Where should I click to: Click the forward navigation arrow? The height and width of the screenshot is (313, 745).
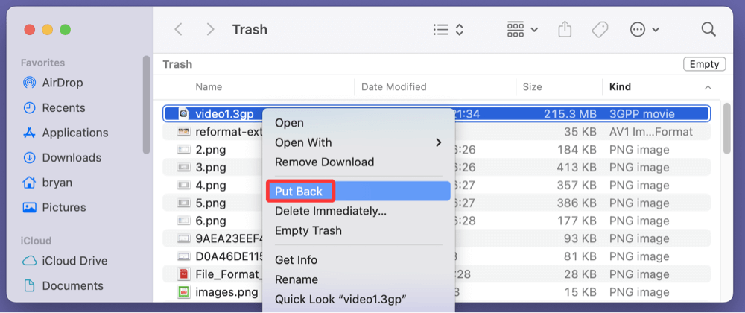coord(210,30)
